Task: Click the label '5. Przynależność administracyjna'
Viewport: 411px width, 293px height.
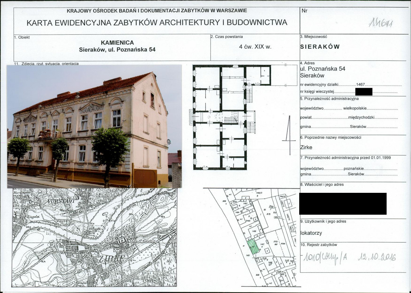Action: 329,99
